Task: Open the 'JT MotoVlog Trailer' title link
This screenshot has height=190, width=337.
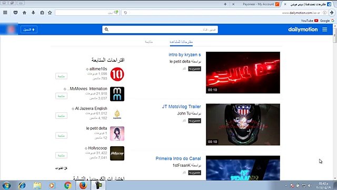Action: point(181,107)
